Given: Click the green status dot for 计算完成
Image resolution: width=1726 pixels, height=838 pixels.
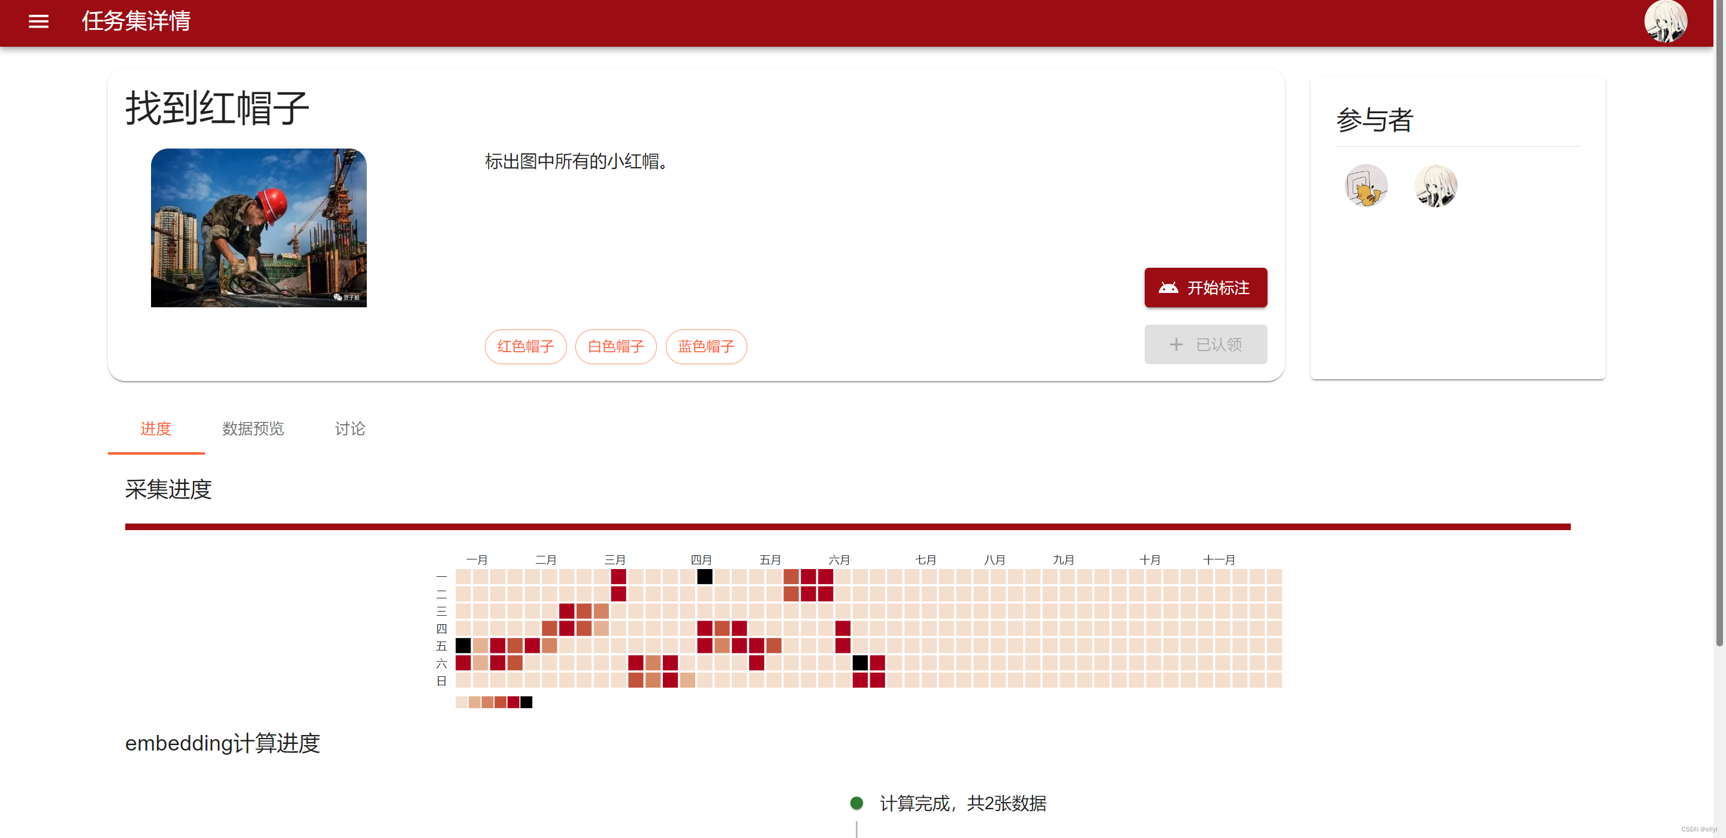Looking at the screenshot, I should point(856,803).
